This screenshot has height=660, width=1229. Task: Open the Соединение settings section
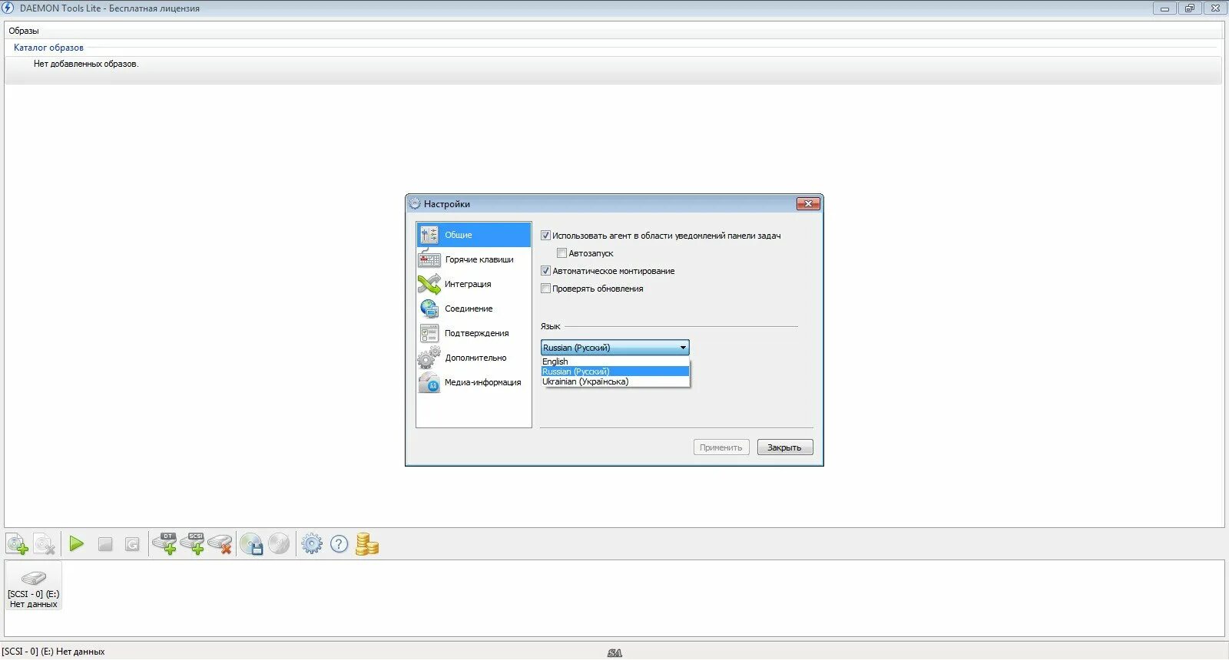tap(474, 309)
